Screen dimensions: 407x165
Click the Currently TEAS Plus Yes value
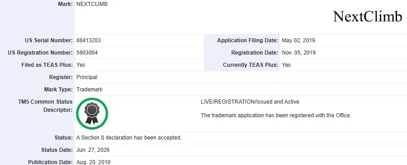click(x=286, y=65)
